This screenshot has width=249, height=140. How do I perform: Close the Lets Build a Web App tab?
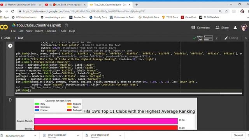click(85, 5)
